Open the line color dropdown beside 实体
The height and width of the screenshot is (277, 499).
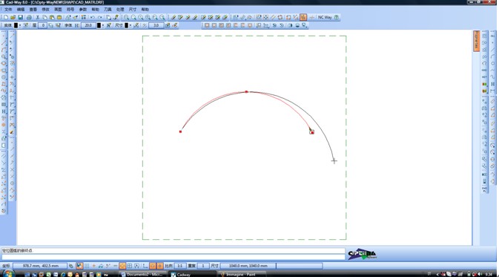[20, 25]
